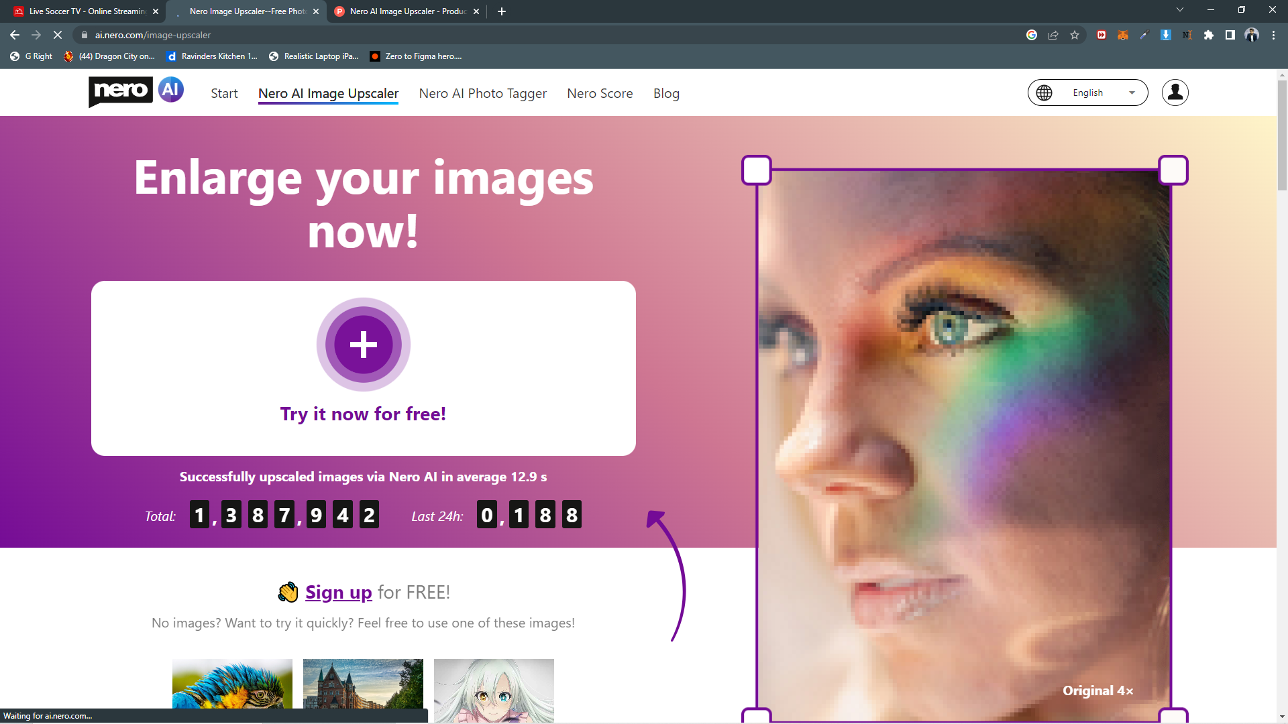Click the site lock icon
This screenshot has height=724, width=1288.
85,35
